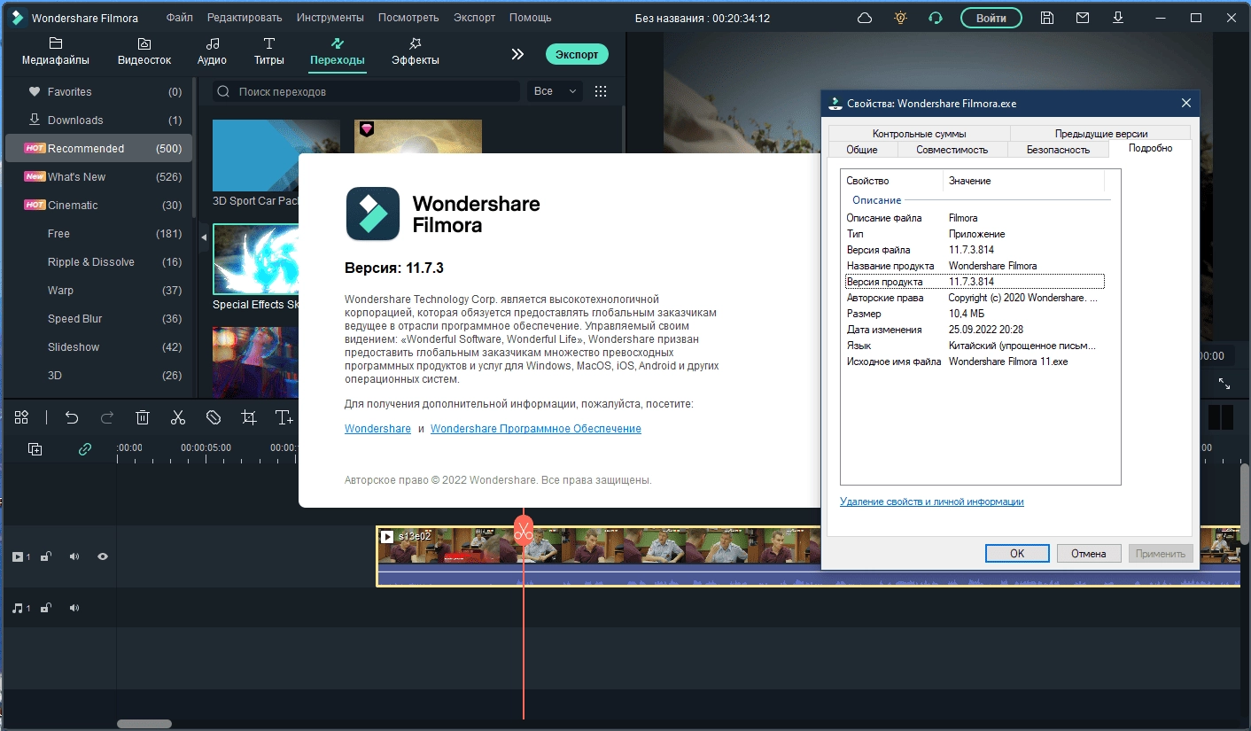Add a new track with plus icon
Screen dimensions: 1251x731
click(35, 449)
